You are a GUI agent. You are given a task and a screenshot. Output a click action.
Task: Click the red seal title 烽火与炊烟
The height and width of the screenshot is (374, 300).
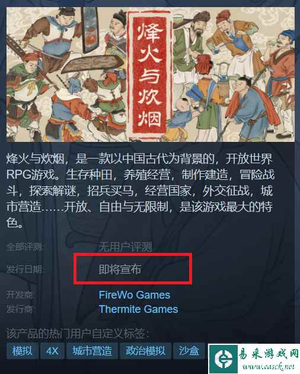[150, 75]
